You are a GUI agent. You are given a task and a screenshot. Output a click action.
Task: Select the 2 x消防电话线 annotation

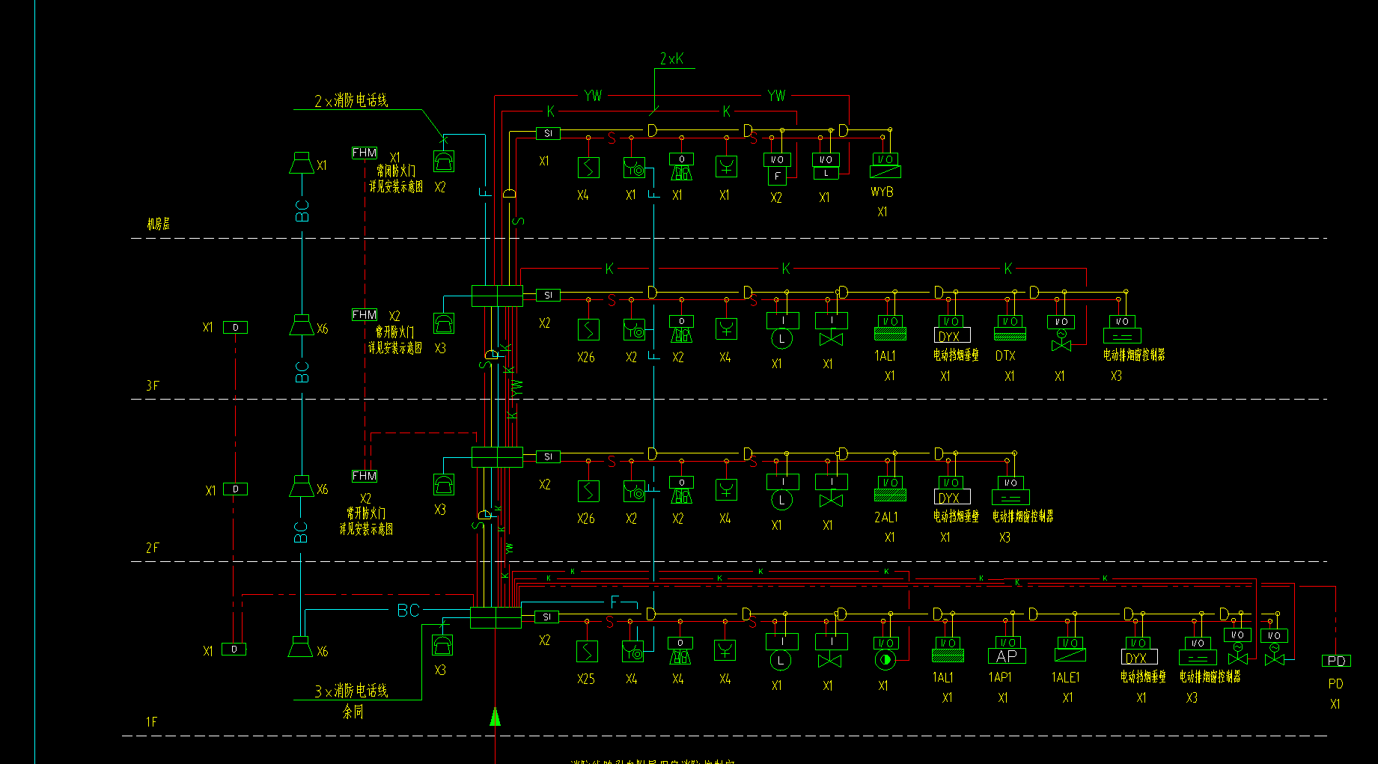(x=351, y=100)
